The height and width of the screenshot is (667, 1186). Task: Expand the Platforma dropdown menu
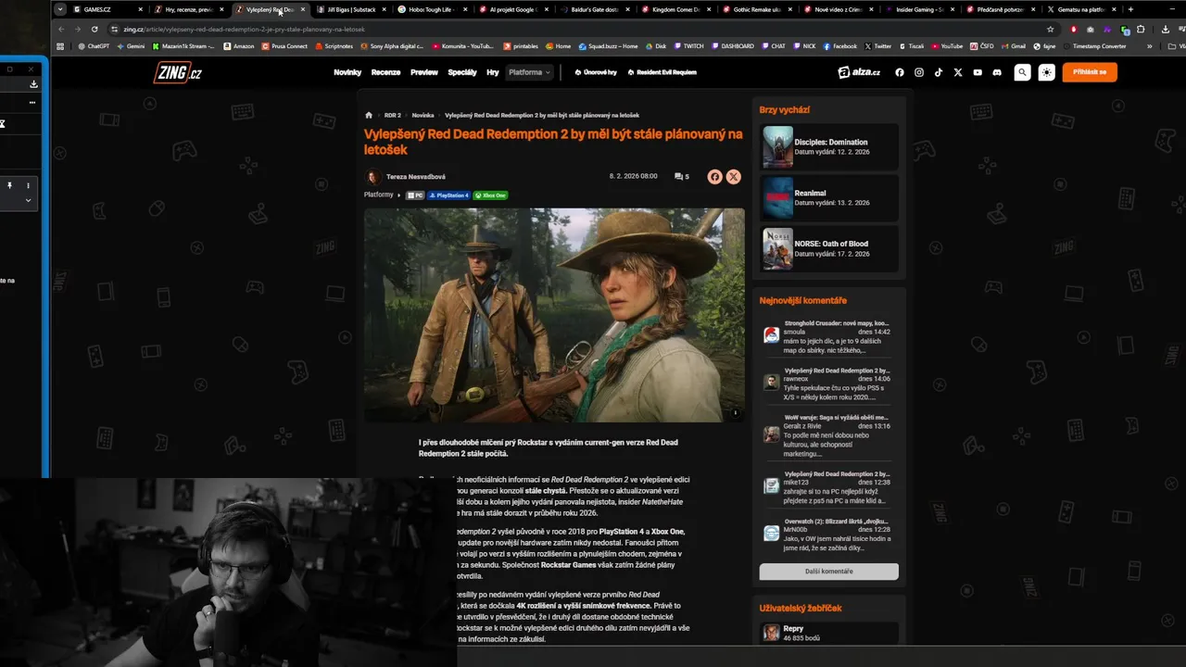pyautogui.click(x=529, y=72)
